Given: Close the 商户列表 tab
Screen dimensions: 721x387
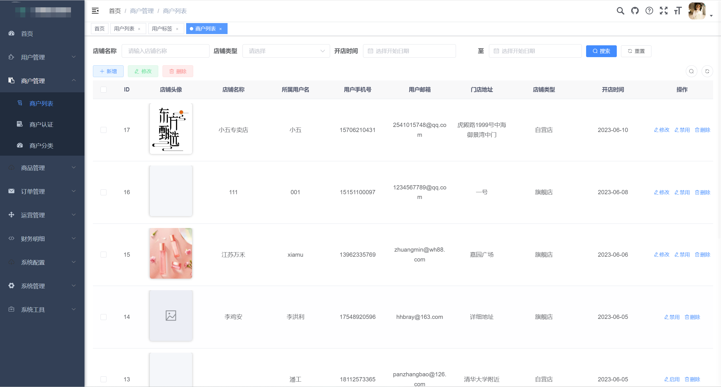Looking at the screenshot, I should [221, 29].
